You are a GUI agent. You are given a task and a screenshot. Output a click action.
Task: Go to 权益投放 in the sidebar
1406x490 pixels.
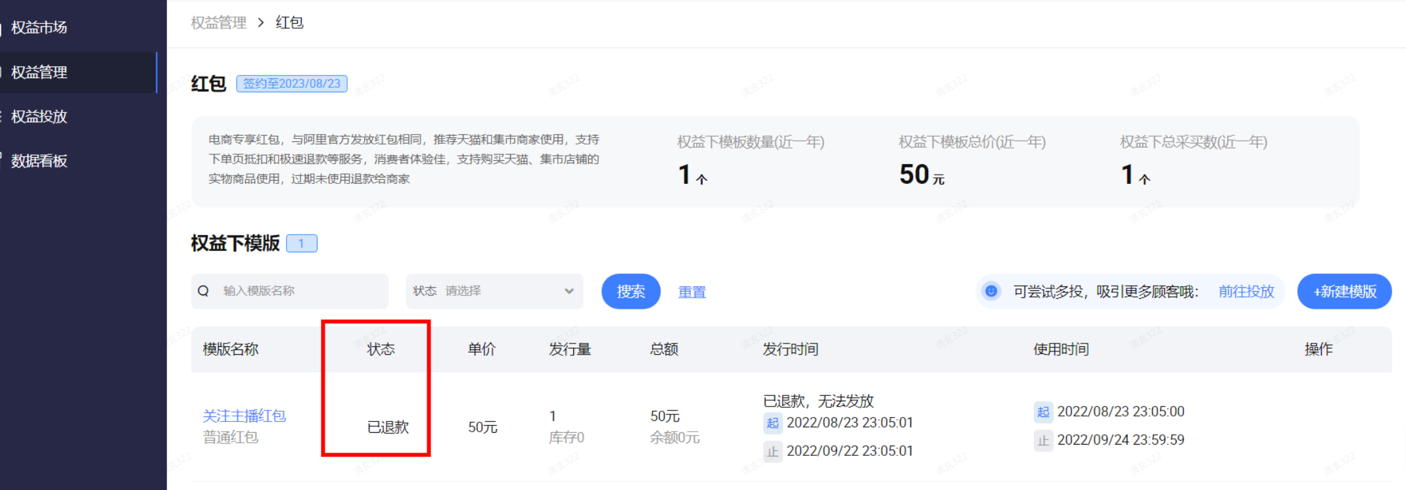(x=39, y=116)
